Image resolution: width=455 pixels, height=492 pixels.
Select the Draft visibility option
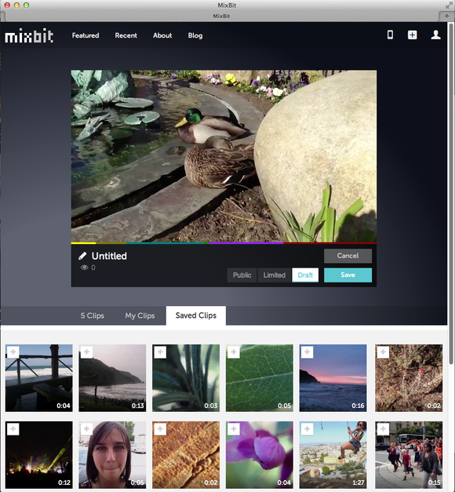click(305, 275)
